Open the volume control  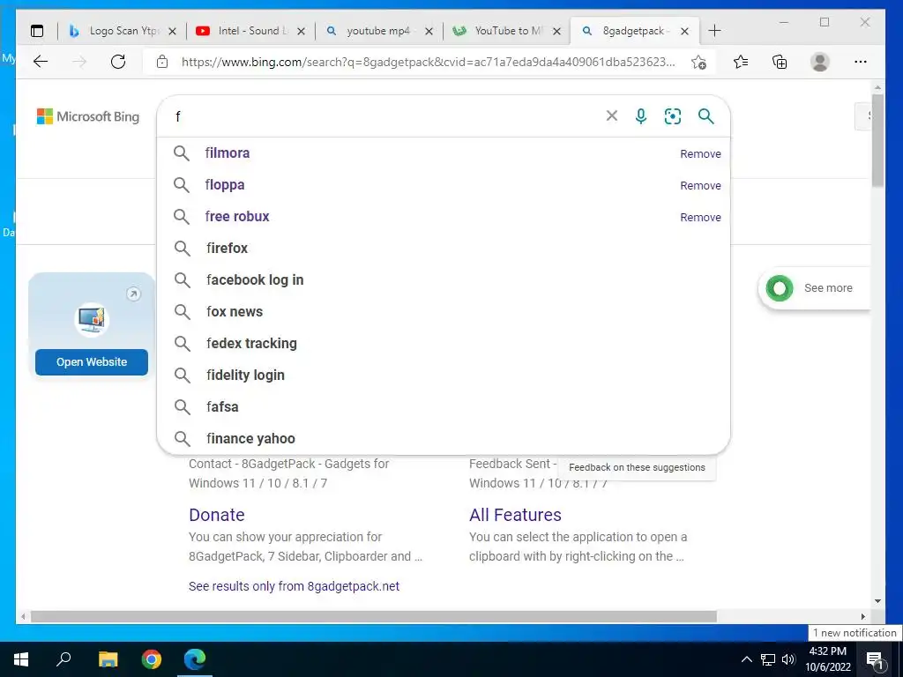point(788,659)
